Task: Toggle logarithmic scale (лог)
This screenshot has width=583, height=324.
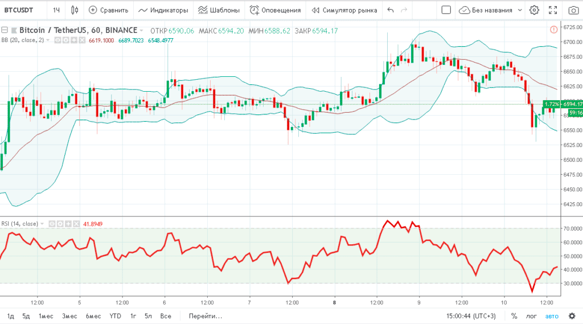Action: 531,315
